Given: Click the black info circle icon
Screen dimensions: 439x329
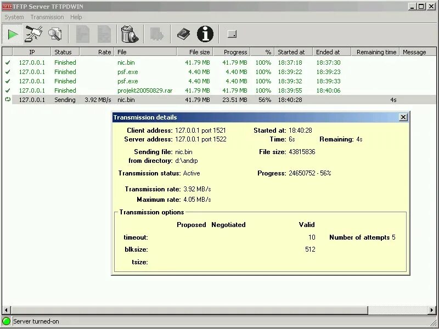Looking at the screenshot, I should [205, 34].
